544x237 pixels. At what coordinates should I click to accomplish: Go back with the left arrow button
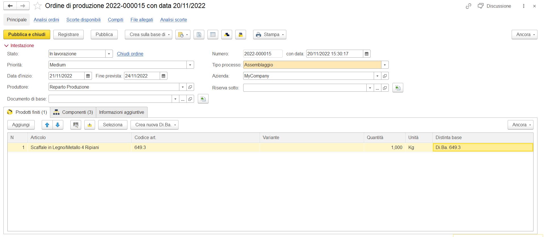pos(10,6)
